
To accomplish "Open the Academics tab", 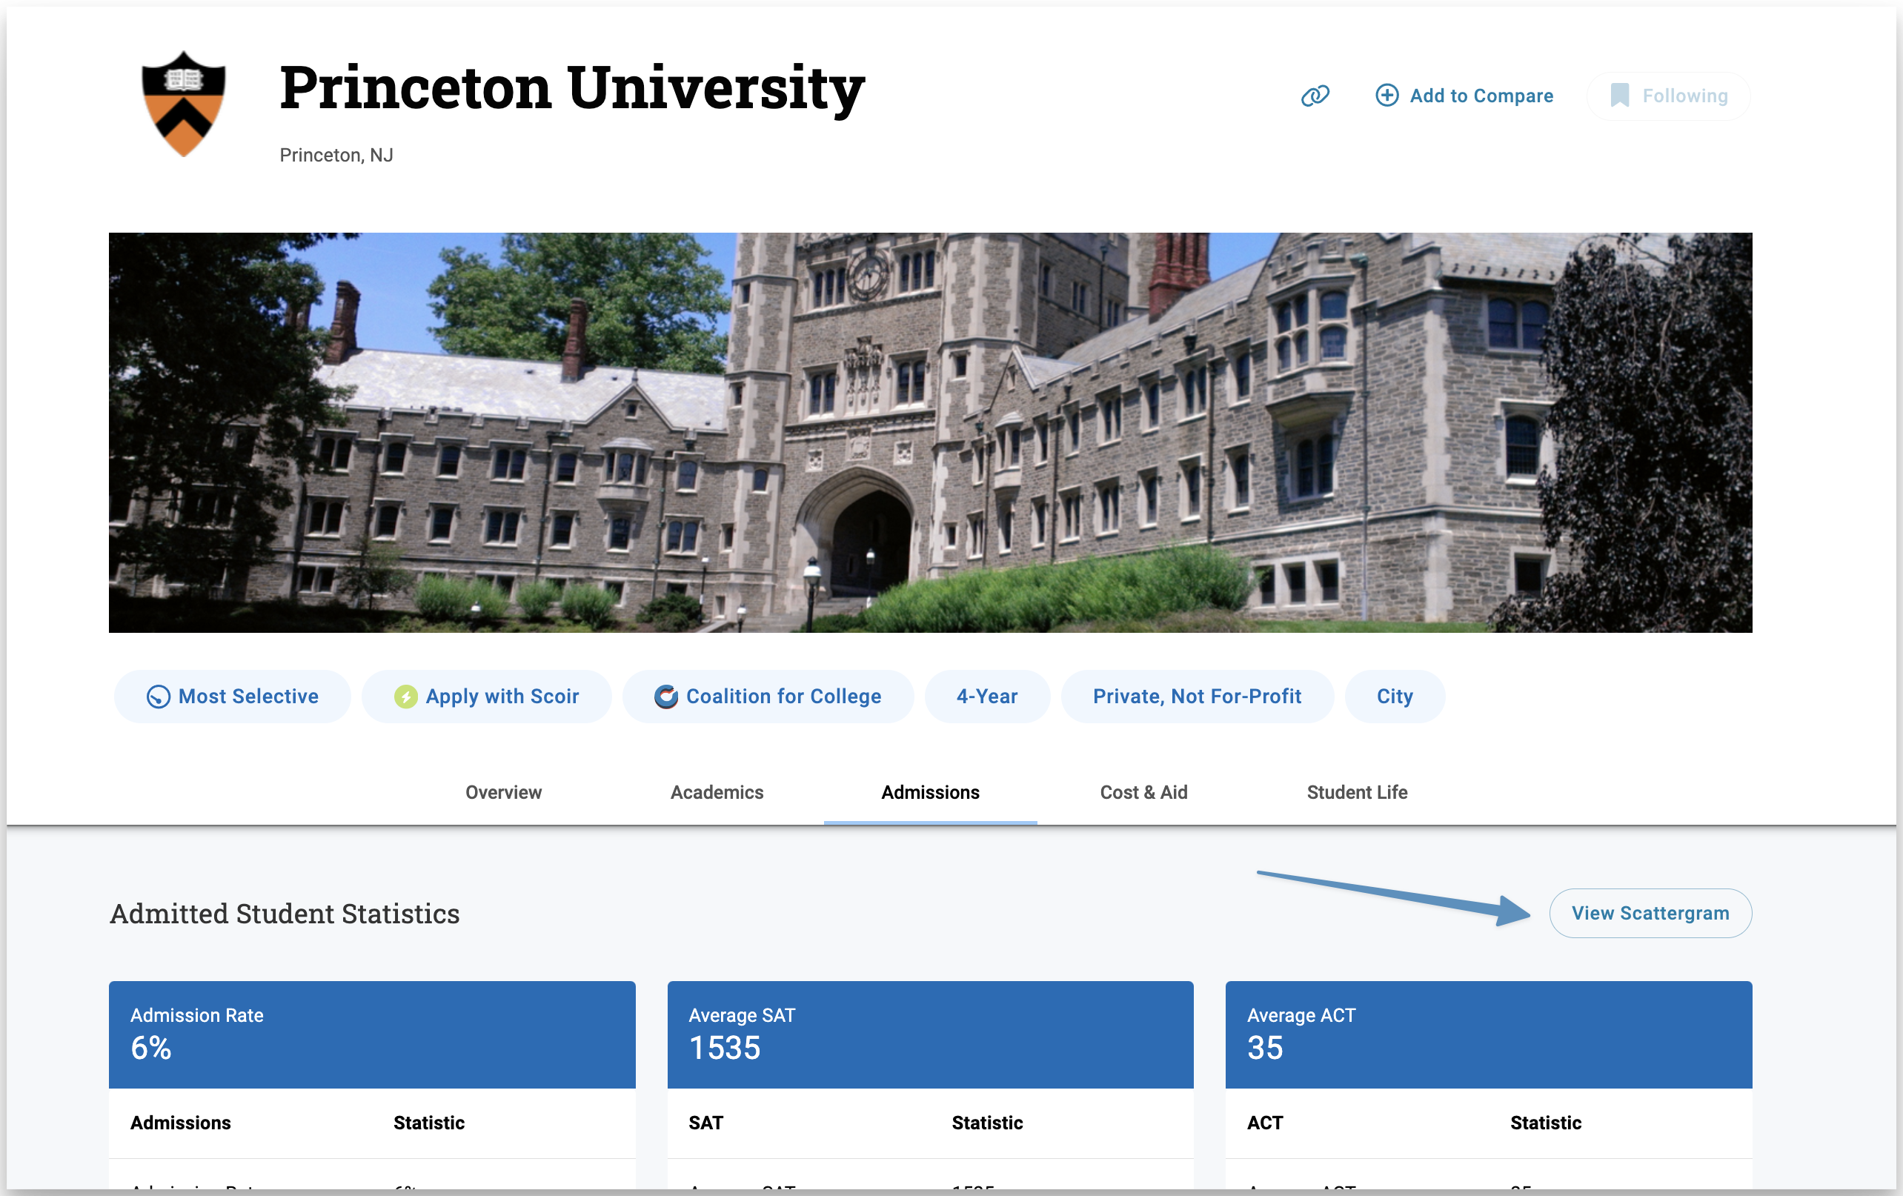I will 717,792.
